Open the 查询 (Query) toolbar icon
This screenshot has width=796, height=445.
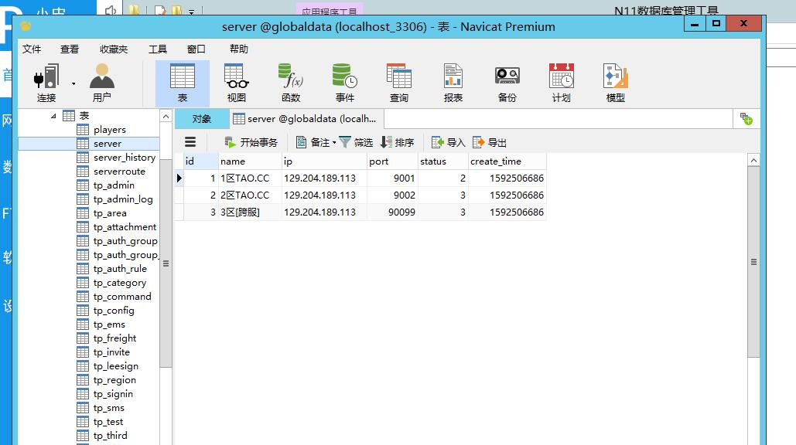coord(398,82)
